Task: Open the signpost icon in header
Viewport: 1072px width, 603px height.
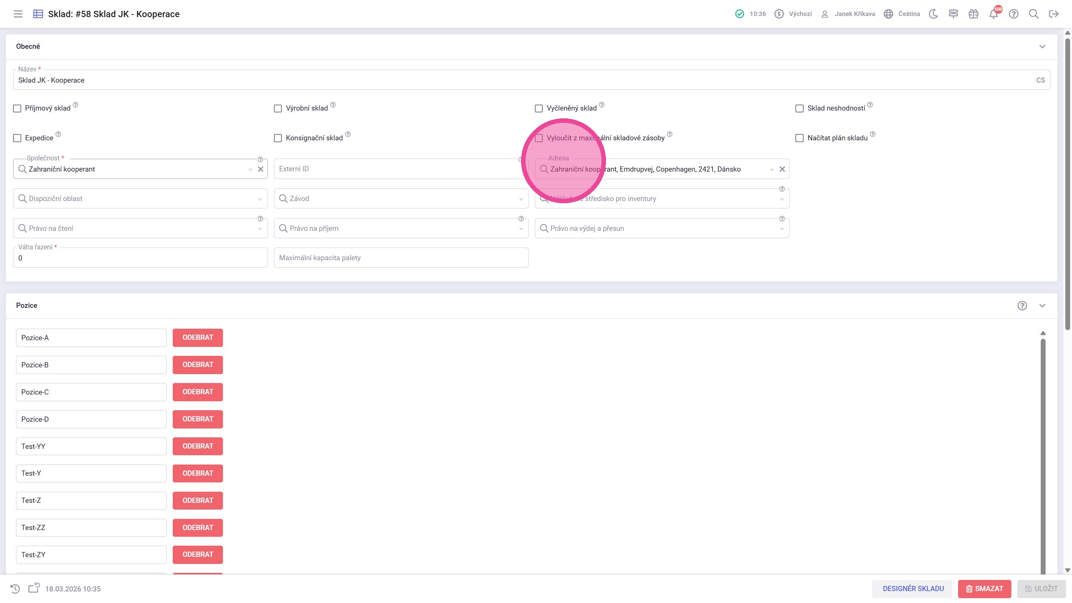Action: [x=953, y=14]
